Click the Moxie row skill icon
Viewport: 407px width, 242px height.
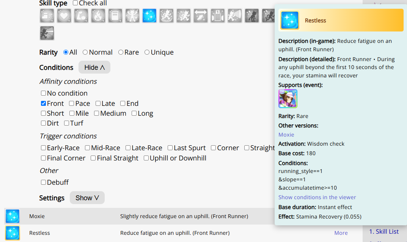tap(13, 216)
